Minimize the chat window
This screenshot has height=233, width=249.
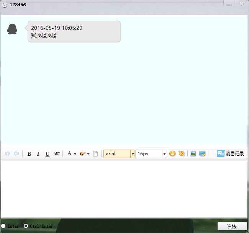[229, 4]
